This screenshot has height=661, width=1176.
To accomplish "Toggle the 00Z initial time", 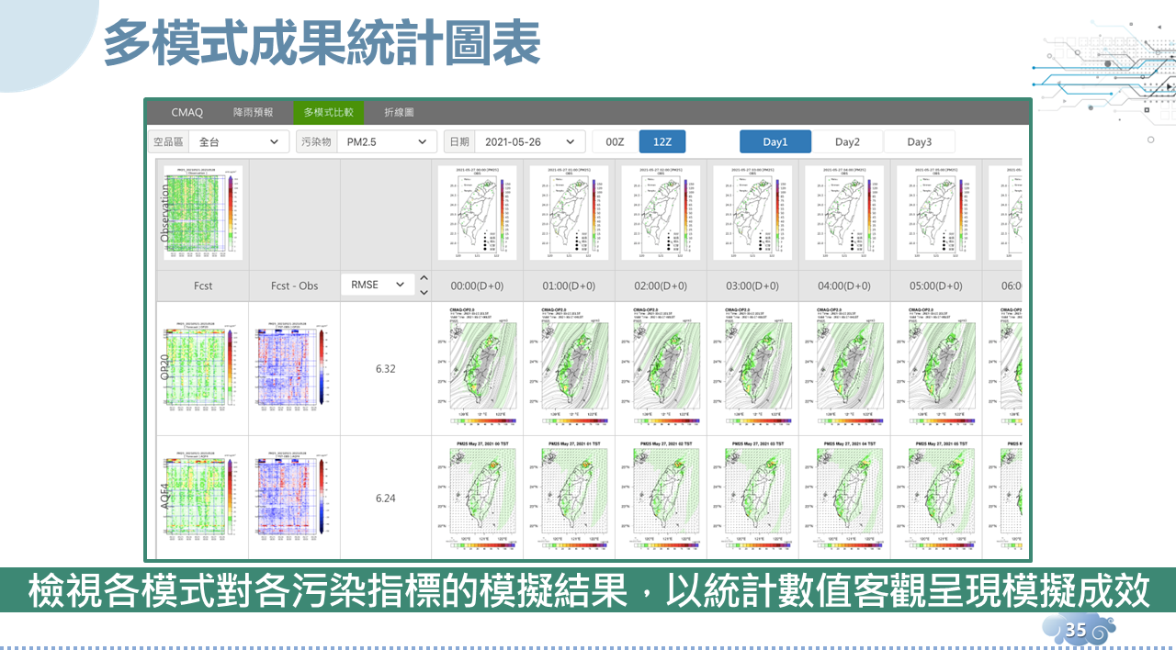I will [x=615, y=142].
